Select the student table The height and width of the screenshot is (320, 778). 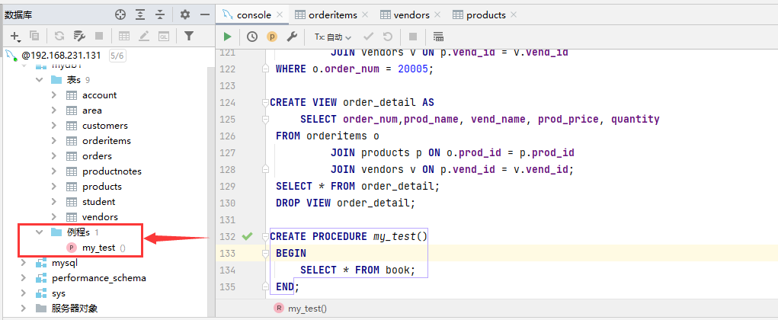[99, 201]
